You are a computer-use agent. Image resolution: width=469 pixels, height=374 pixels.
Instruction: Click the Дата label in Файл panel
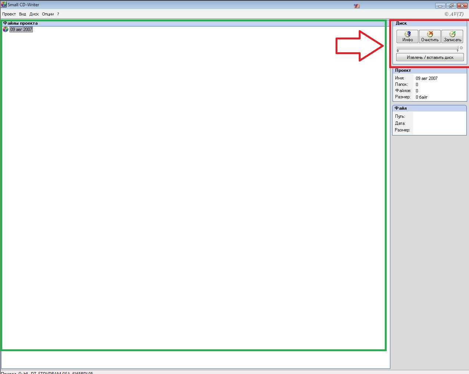(x=400, y=123)
